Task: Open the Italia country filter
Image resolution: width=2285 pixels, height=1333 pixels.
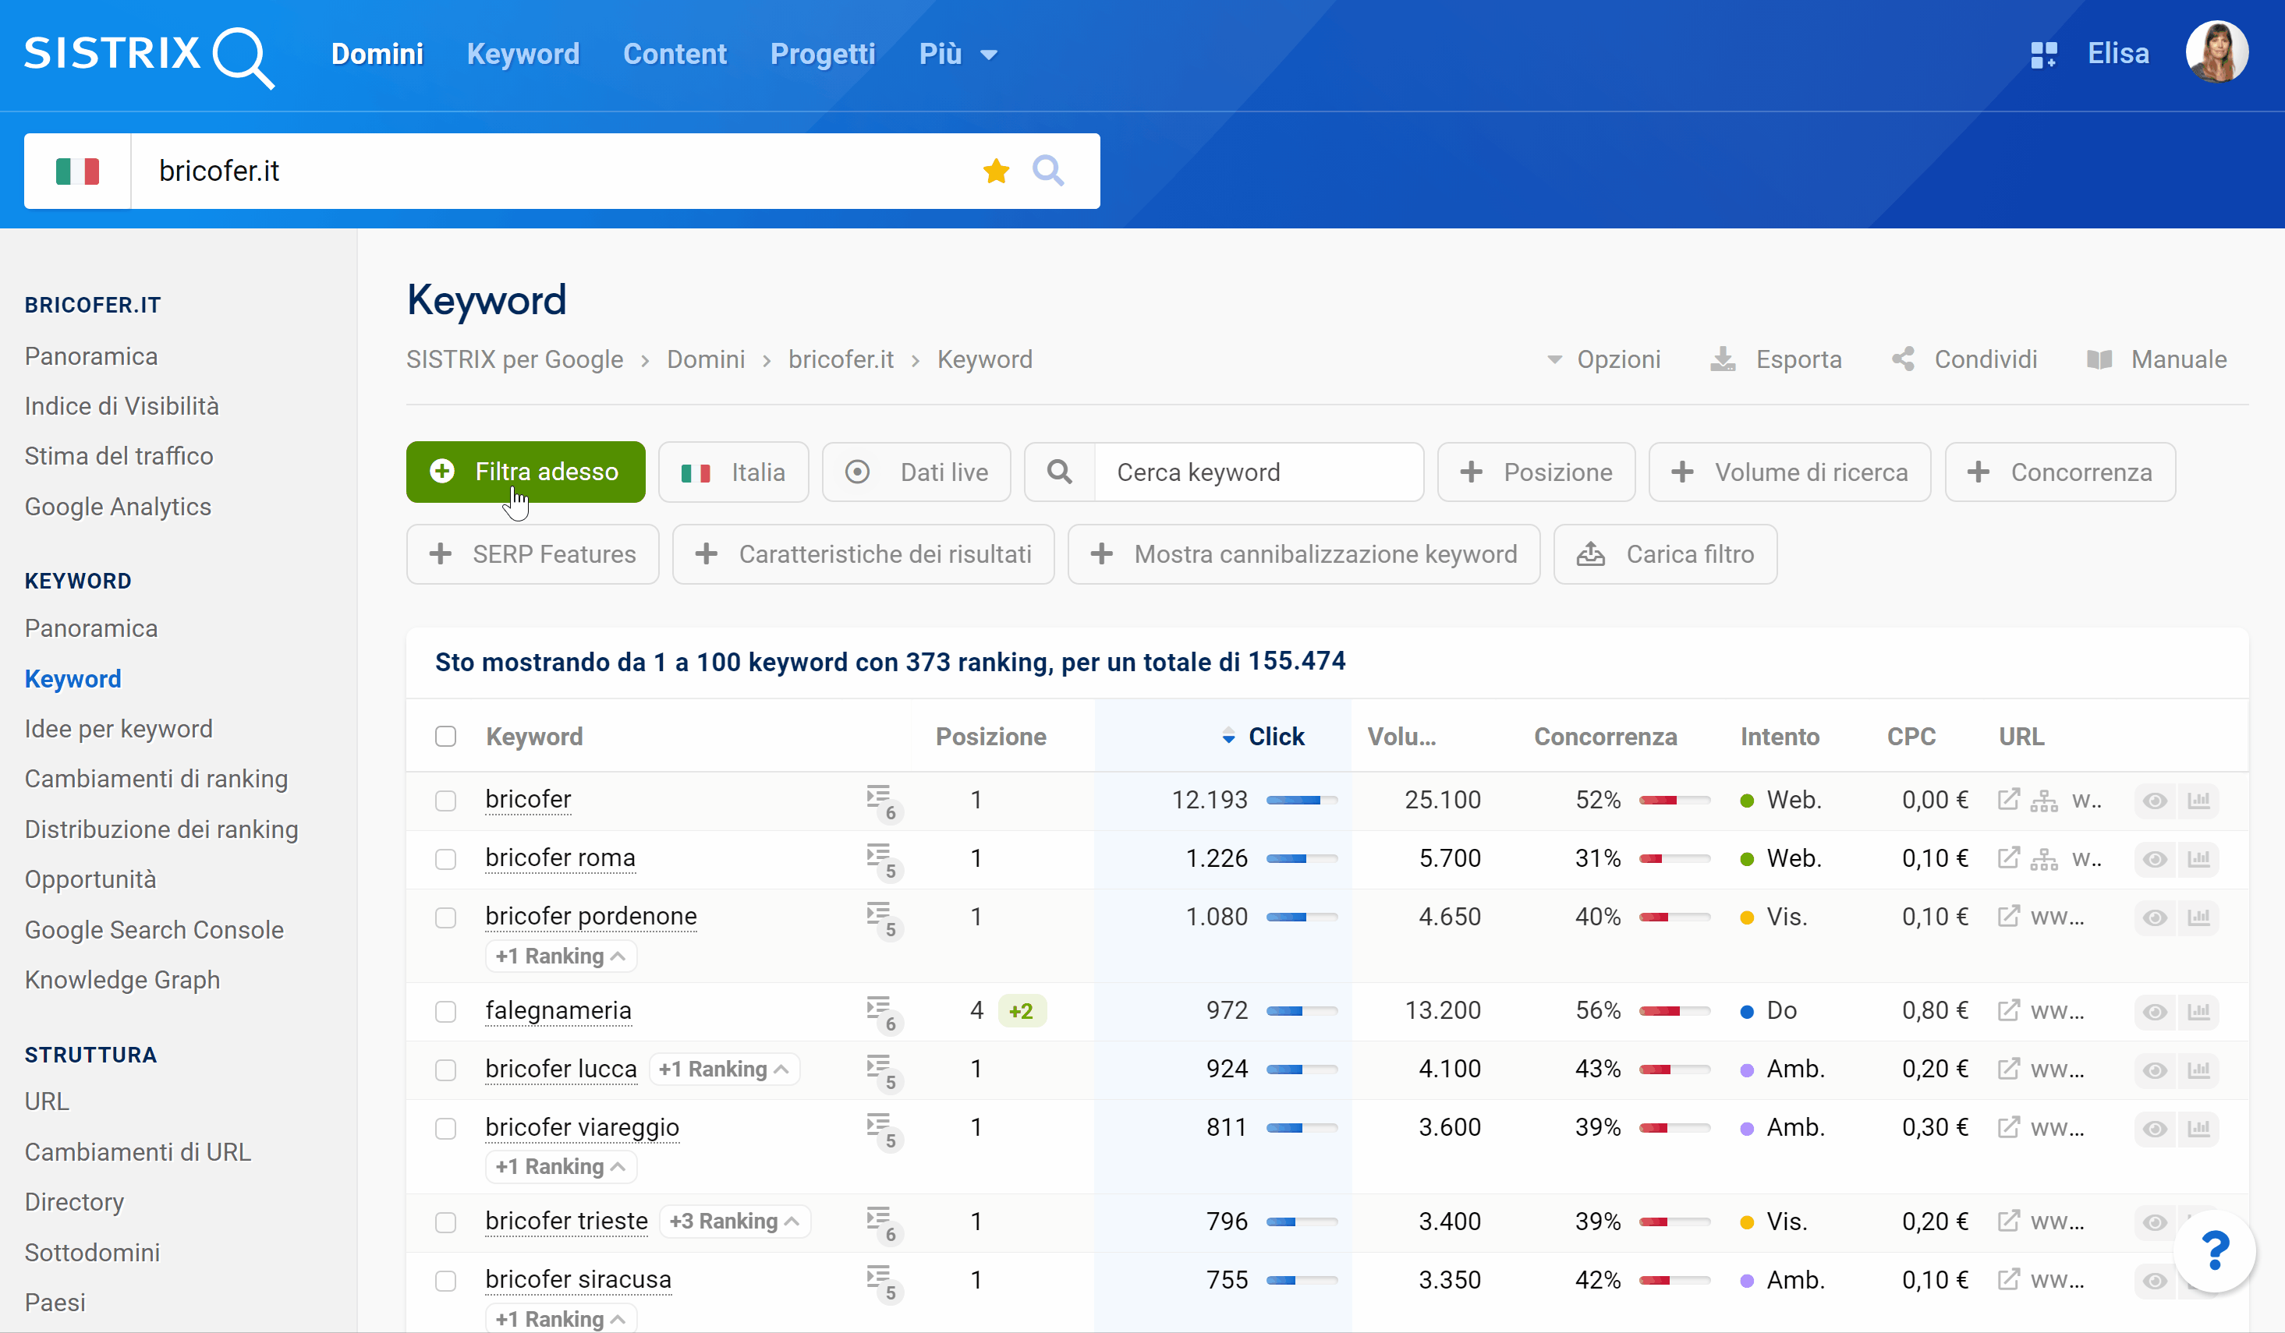Action: pos(734,472)
